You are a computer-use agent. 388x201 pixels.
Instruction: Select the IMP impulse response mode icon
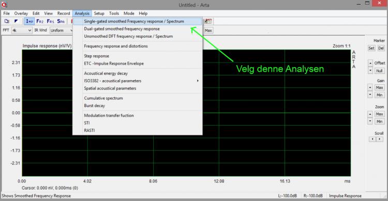[29, 21]
